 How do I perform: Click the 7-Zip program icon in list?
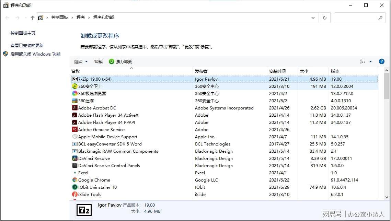pyautogui.click(x=74, y=79)
